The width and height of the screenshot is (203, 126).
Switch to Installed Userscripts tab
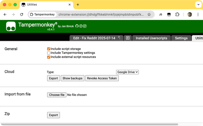pyautogui.click(x=151, y=38)
